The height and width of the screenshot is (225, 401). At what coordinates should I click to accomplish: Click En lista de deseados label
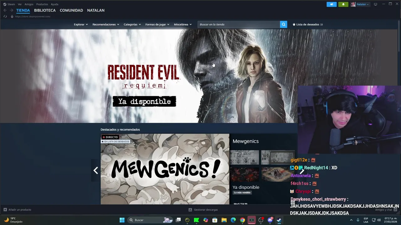[115, 142]
